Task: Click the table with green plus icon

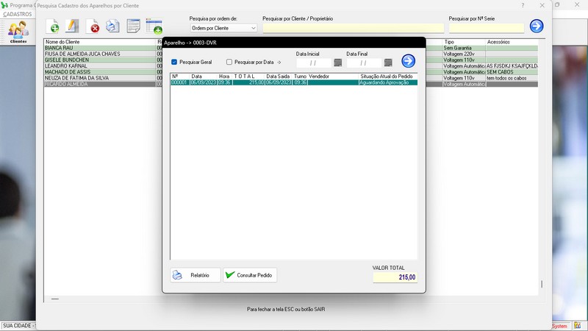Action: (154, 26)
